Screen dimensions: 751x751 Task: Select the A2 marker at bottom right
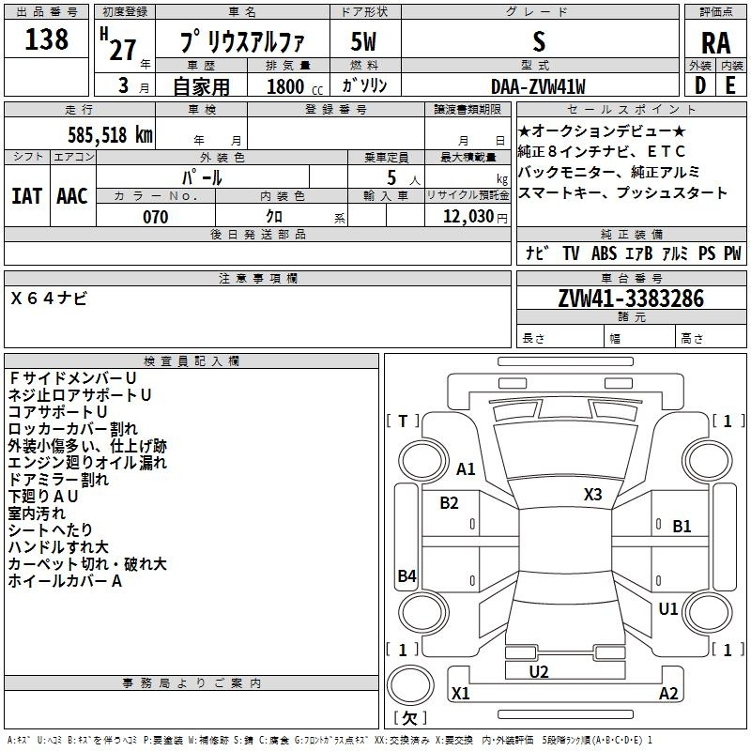[x=668, y=694]
